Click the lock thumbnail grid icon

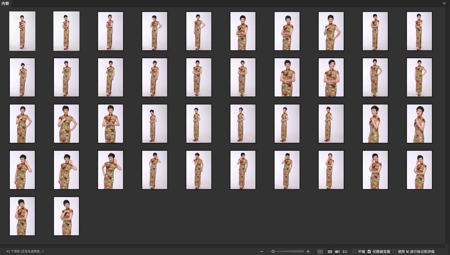tap(320, 252)
